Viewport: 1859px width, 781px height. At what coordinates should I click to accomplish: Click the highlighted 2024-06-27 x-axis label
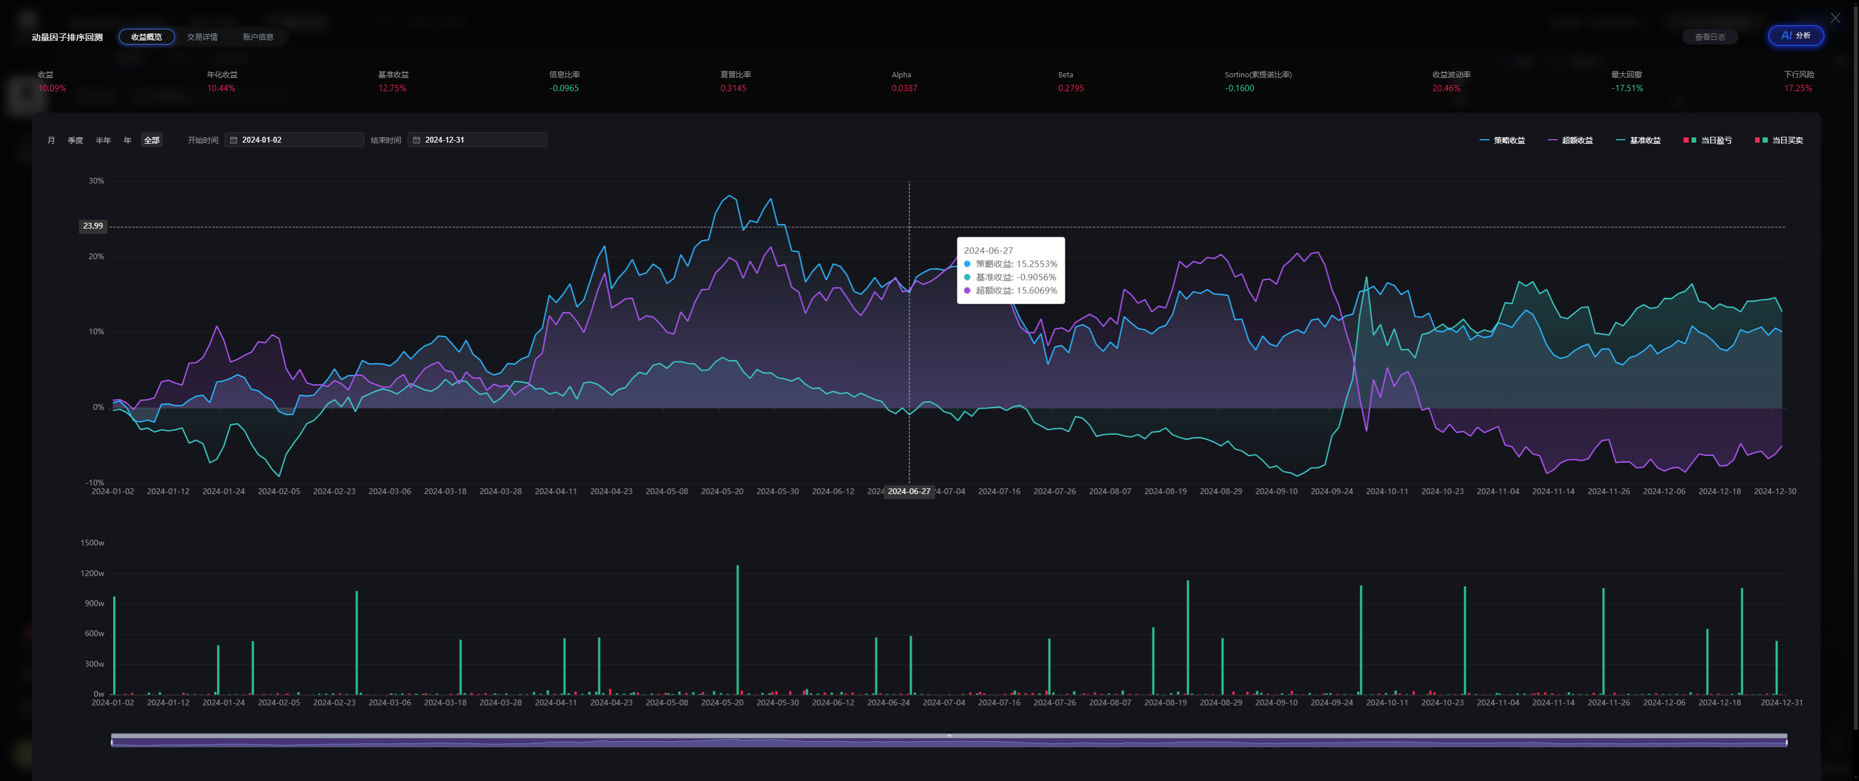909,492
